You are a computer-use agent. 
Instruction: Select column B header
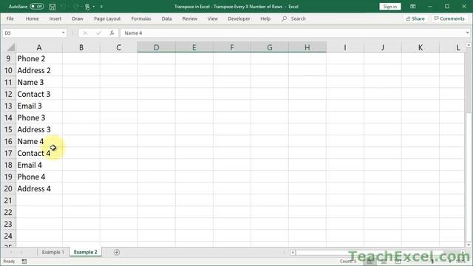[81, 47]
